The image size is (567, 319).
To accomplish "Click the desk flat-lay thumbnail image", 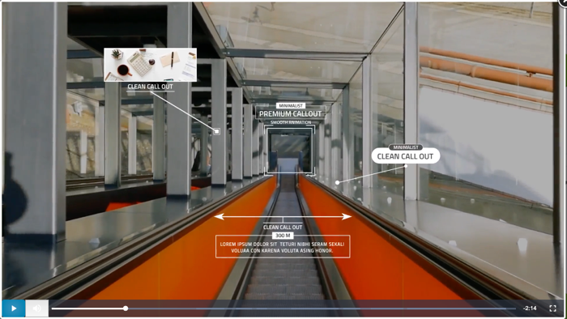I will click(x=151, y=65).
